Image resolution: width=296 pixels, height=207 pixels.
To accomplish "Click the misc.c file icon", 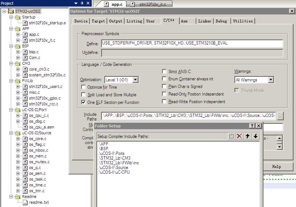I will [x=25, y=92].
